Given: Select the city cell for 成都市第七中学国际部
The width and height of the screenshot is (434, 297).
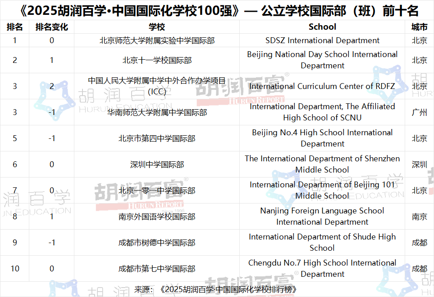Looking at the screenshot, I should tap(419, 269).
